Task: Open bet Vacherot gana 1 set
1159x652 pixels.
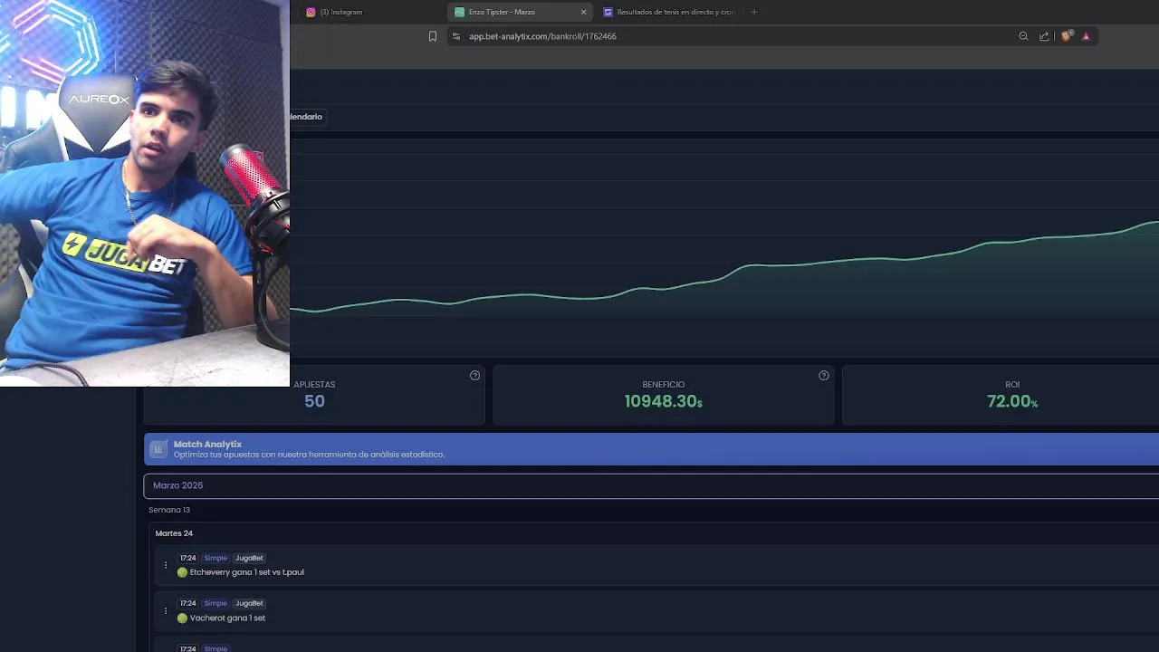Action: coord(227,618)
